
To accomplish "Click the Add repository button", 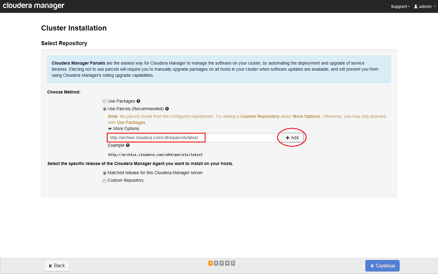I will coord(292,137).
